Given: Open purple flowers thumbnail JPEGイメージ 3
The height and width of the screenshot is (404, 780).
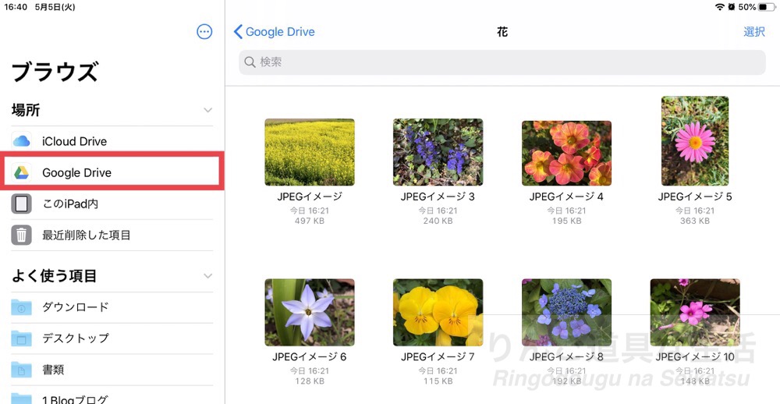Looking at the screenshot, I should click(x=438, y=152).
